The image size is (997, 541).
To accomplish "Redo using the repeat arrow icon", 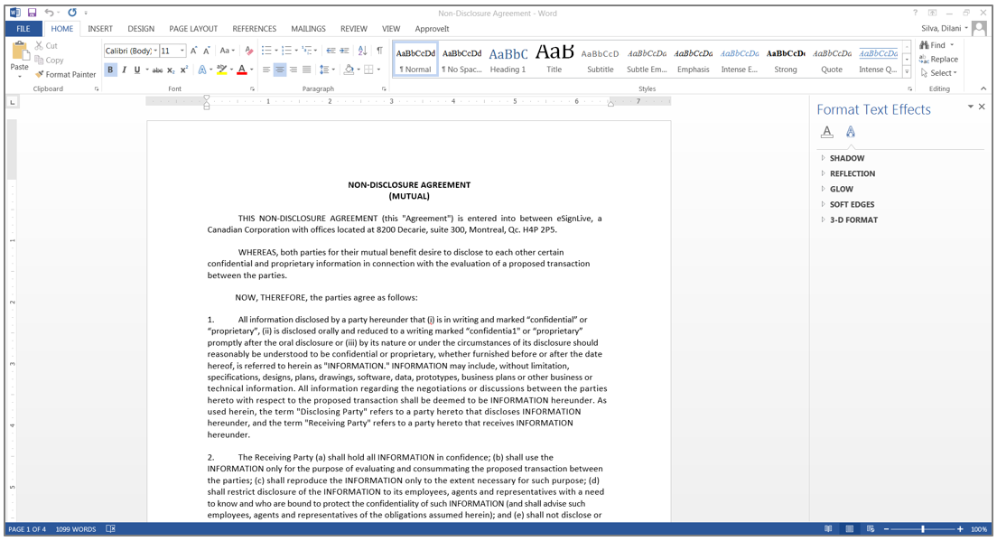I will [x=72, y=13].
